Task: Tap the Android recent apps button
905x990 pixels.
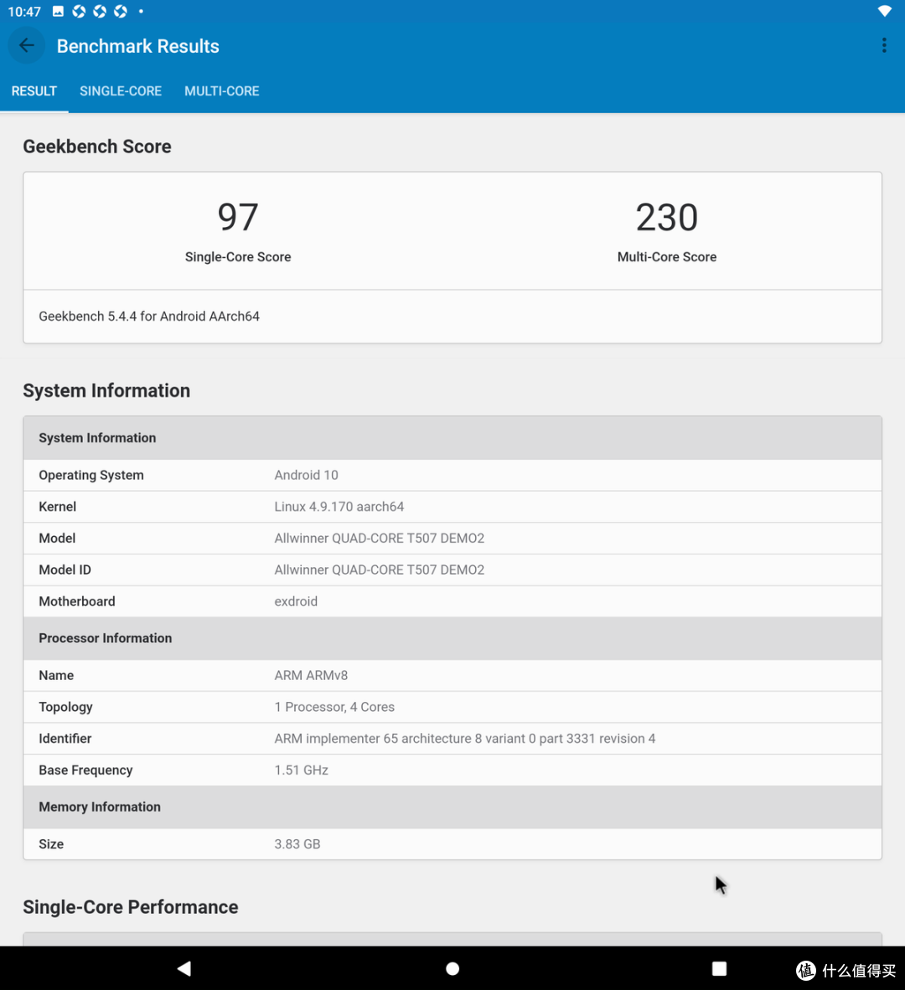Action: point(719,968)
